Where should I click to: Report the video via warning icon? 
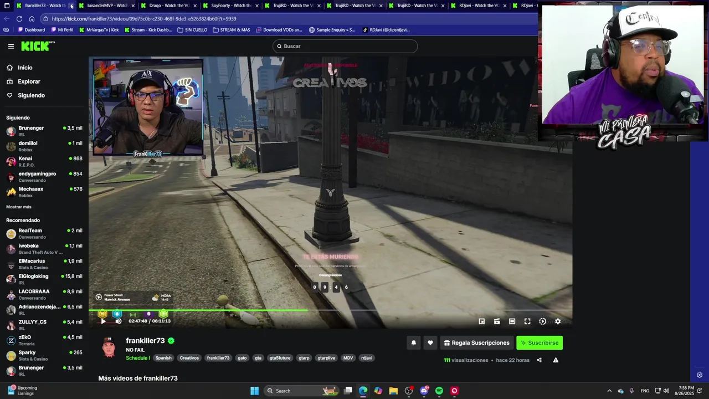[x=556, y=360]
